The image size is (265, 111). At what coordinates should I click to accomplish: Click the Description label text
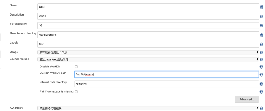point(17,15)
